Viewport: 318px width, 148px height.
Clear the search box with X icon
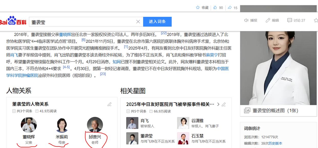point(138,22)
